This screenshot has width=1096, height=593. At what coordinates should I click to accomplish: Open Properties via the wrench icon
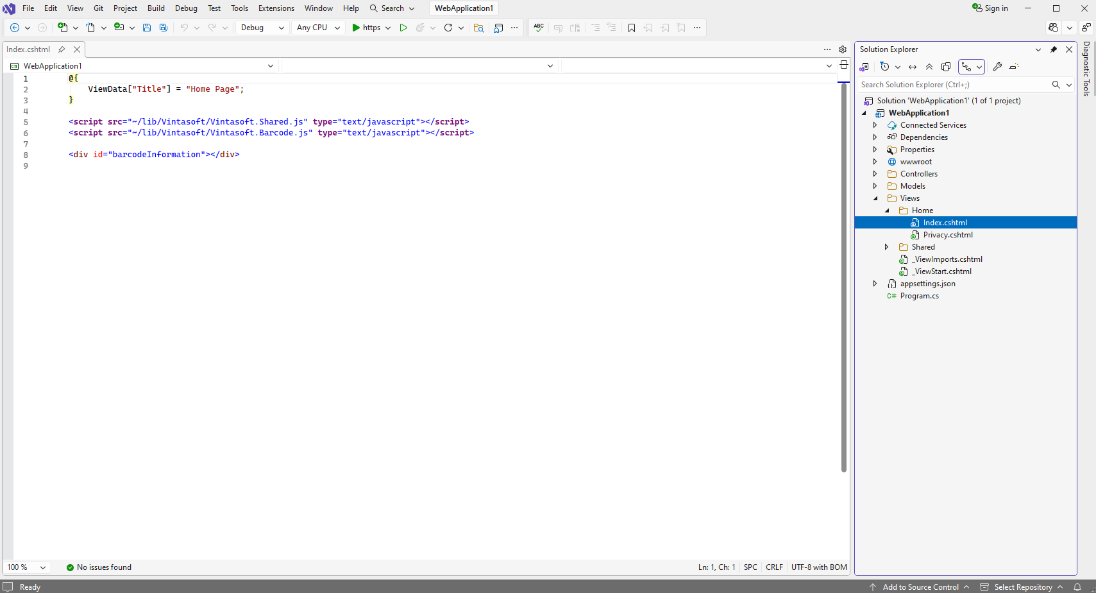point(997,67)
